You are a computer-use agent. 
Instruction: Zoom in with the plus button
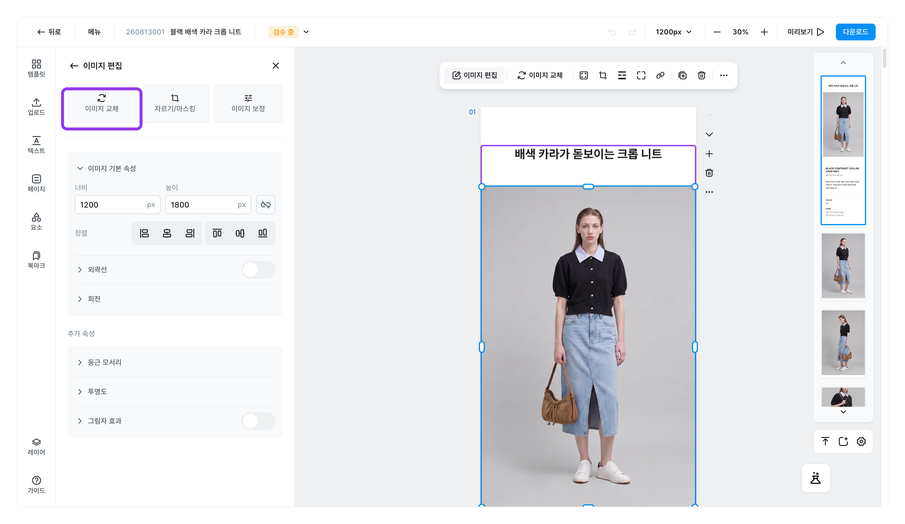pyautogui.click(x=764, y=32)
